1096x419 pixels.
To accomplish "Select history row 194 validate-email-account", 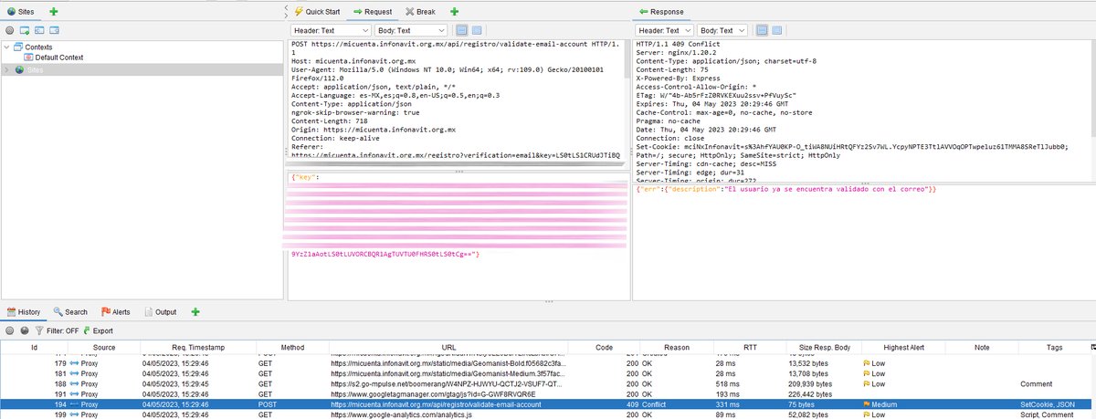I will click(545, 403).
